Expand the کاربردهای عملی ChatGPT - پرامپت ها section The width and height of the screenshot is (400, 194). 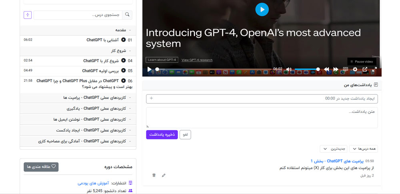pos(78,98)
